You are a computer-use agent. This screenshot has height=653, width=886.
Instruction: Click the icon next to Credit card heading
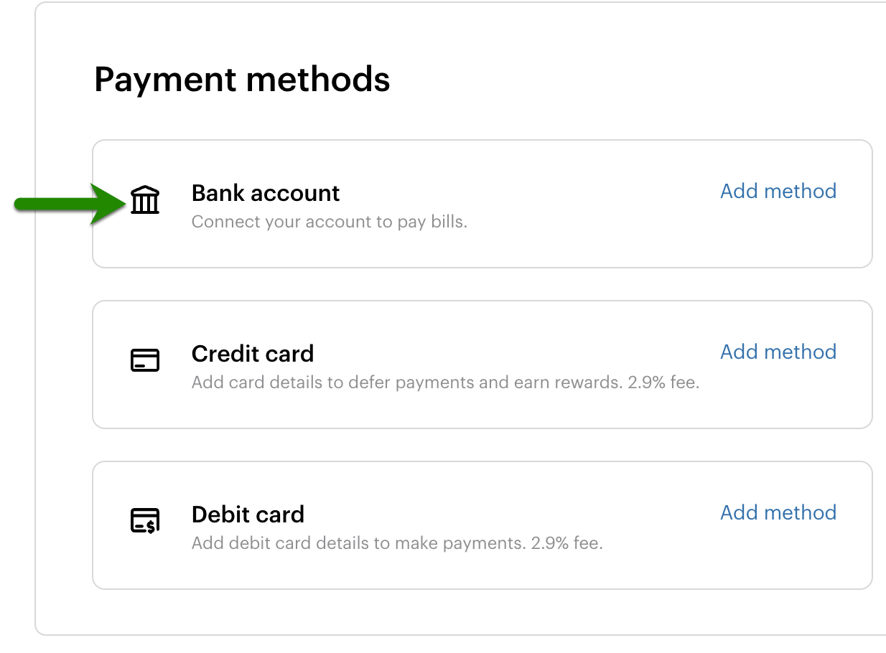tap(144, 361)
